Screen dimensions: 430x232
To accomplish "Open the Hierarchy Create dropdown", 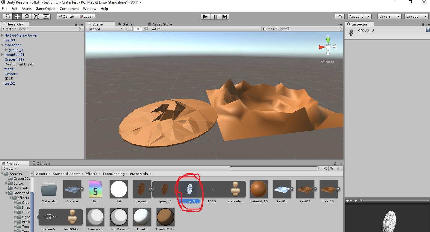I will pyautogui.click(x=9, y=29).
